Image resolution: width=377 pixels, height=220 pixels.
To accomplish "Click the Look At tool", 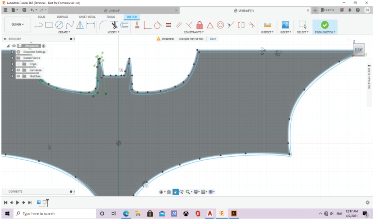I will (169, 192).
